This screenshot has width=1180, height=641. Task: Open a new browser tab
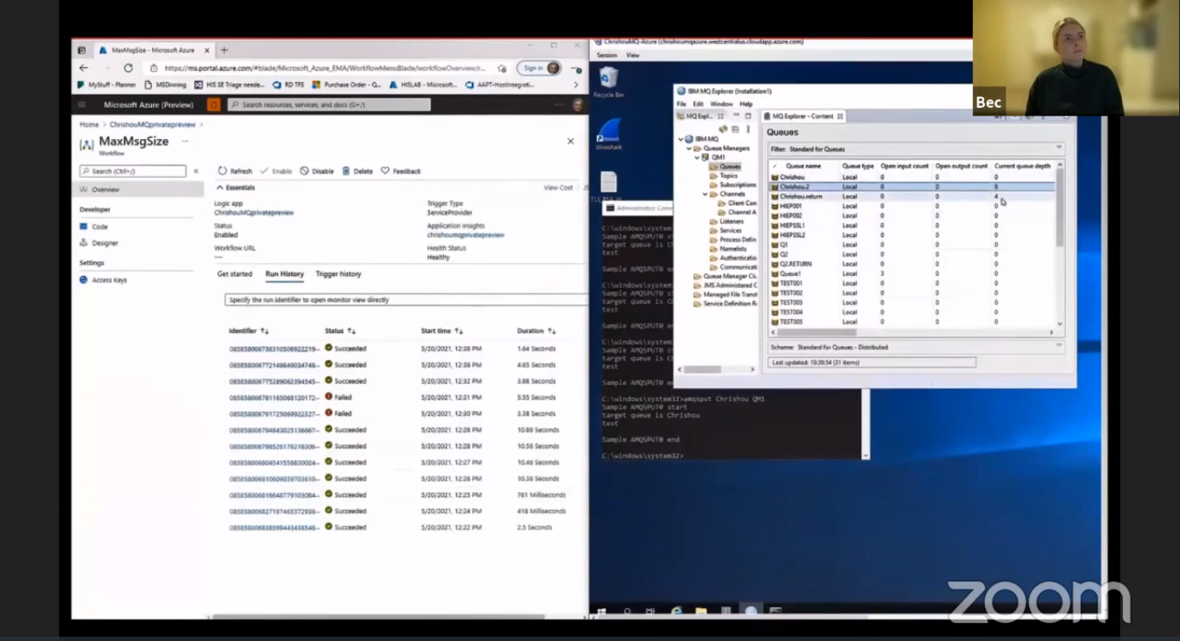pyautogui.click(x=225, y=50)
